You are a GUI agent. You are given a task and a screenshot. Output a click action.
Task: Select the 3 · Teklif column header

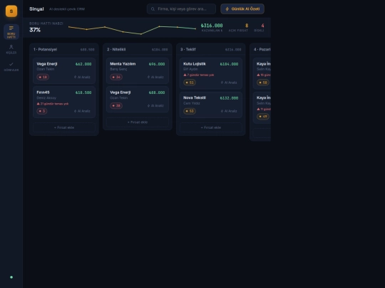pyautogui.click(x=211, y=50)
